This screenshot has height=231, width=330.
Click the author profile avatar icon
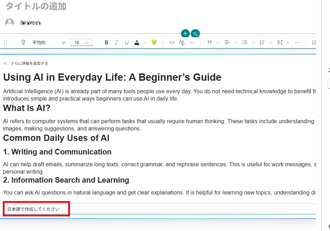9,23
